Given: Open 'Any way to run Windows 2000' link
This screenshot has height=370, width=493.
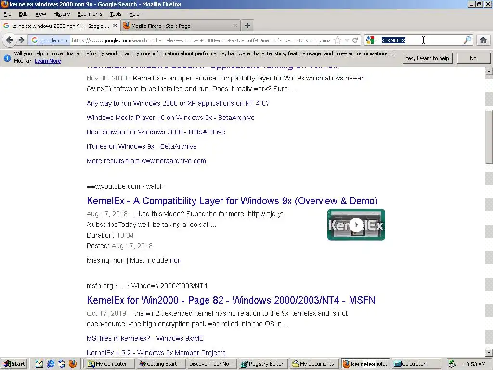Looking at the screenshot, I should pos(178,103).
